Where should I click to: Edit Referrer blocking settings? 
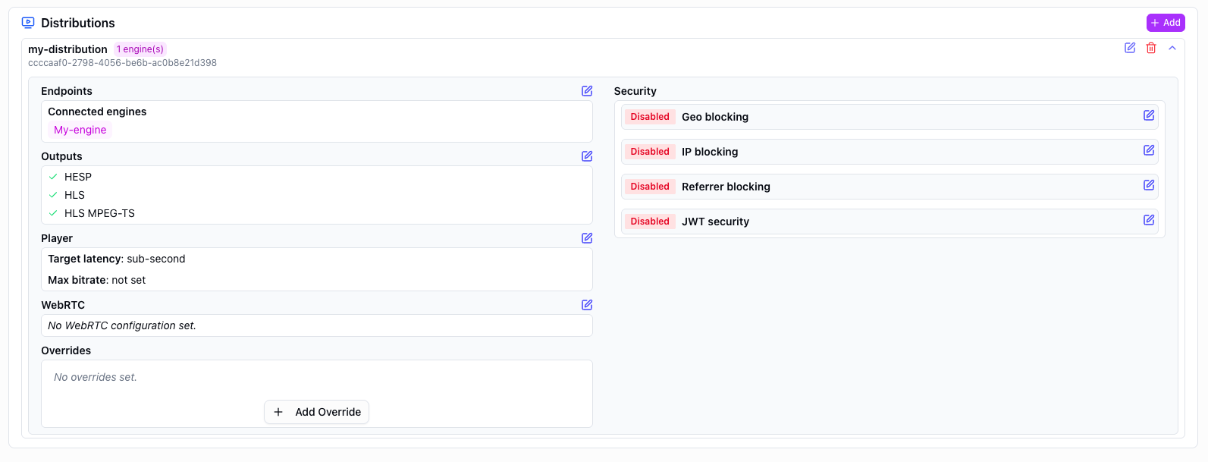[x=1149, y=185]
